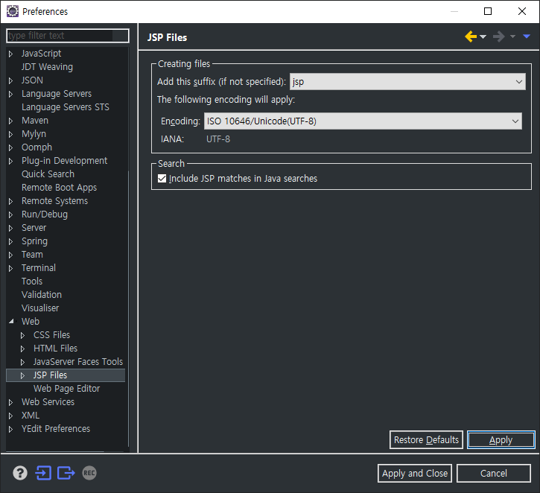Toggle Include JSP matches in Java searches
The image size is (540, 493).
click(162, 178)
